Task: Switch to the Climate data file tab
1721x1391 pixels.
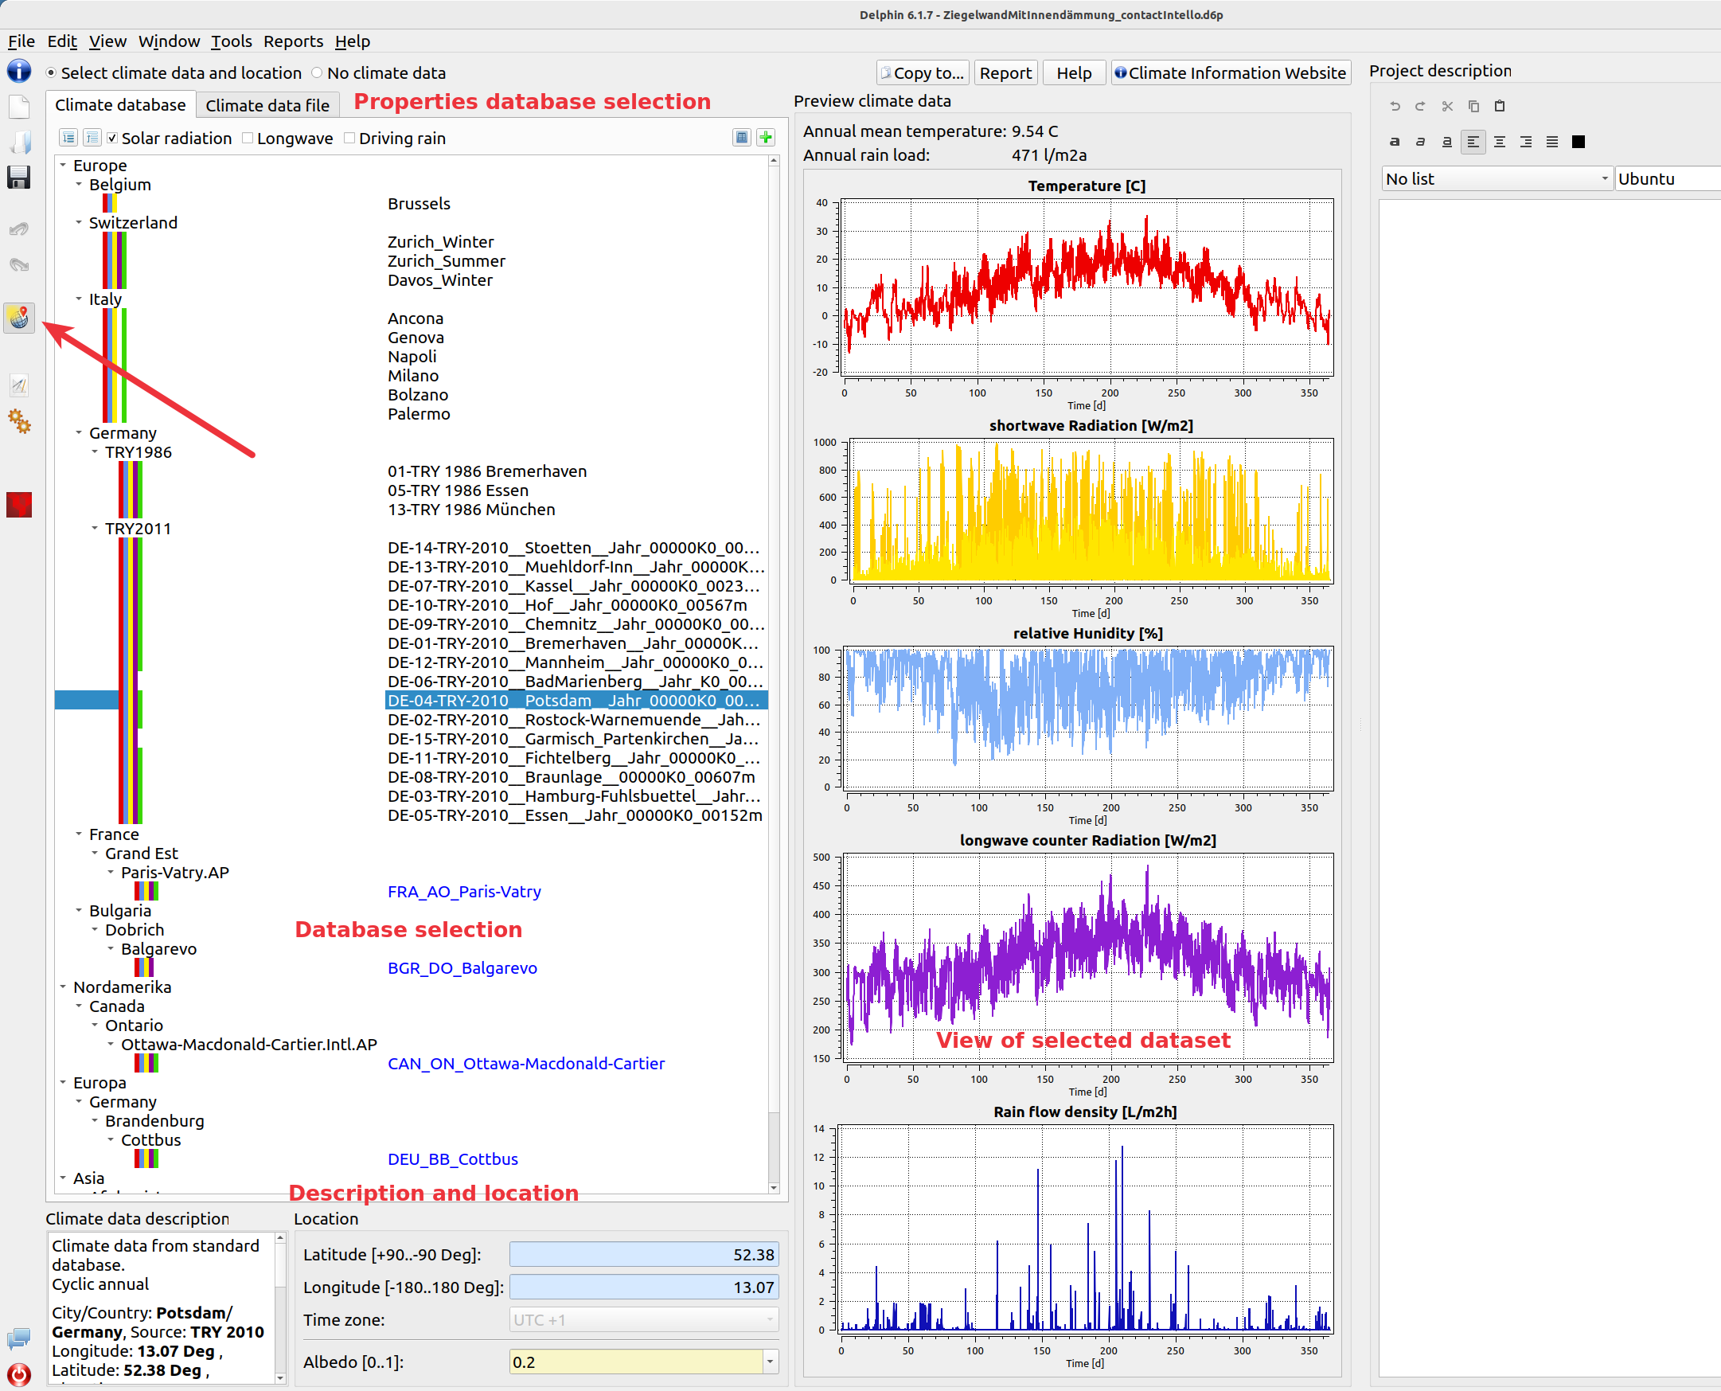Action: [x=267, y=105]
